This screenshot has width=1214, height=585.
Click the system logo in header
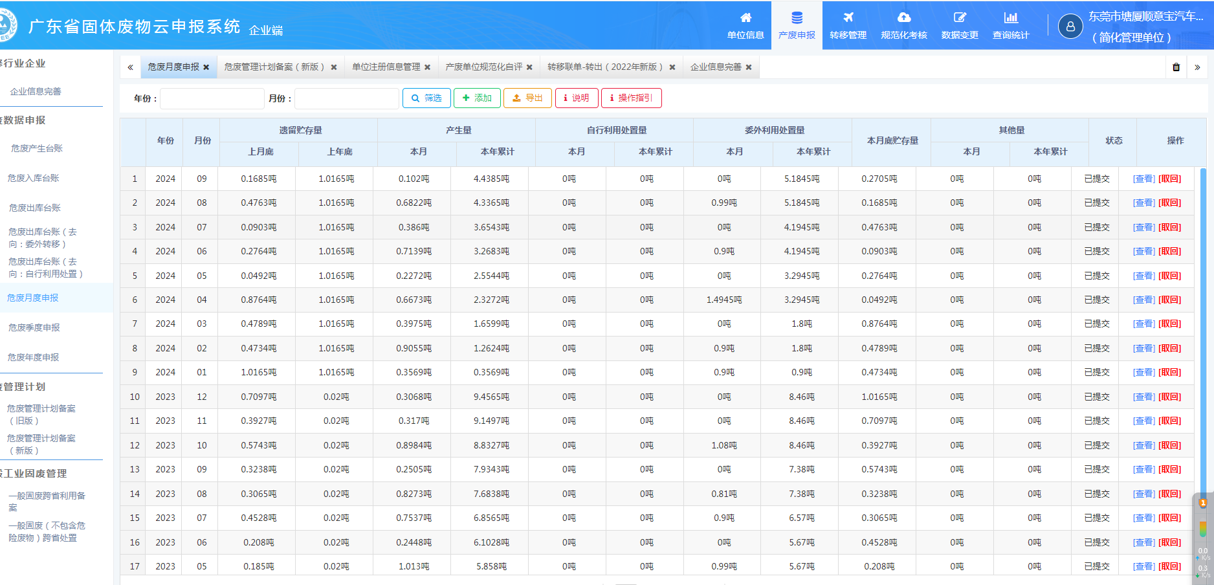point(6,25)
